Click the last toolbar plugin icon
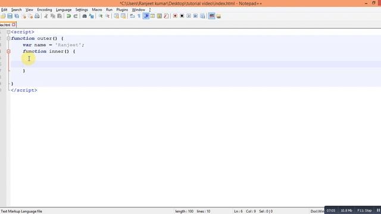The image size is (381, 214). [x=218, y=16]
